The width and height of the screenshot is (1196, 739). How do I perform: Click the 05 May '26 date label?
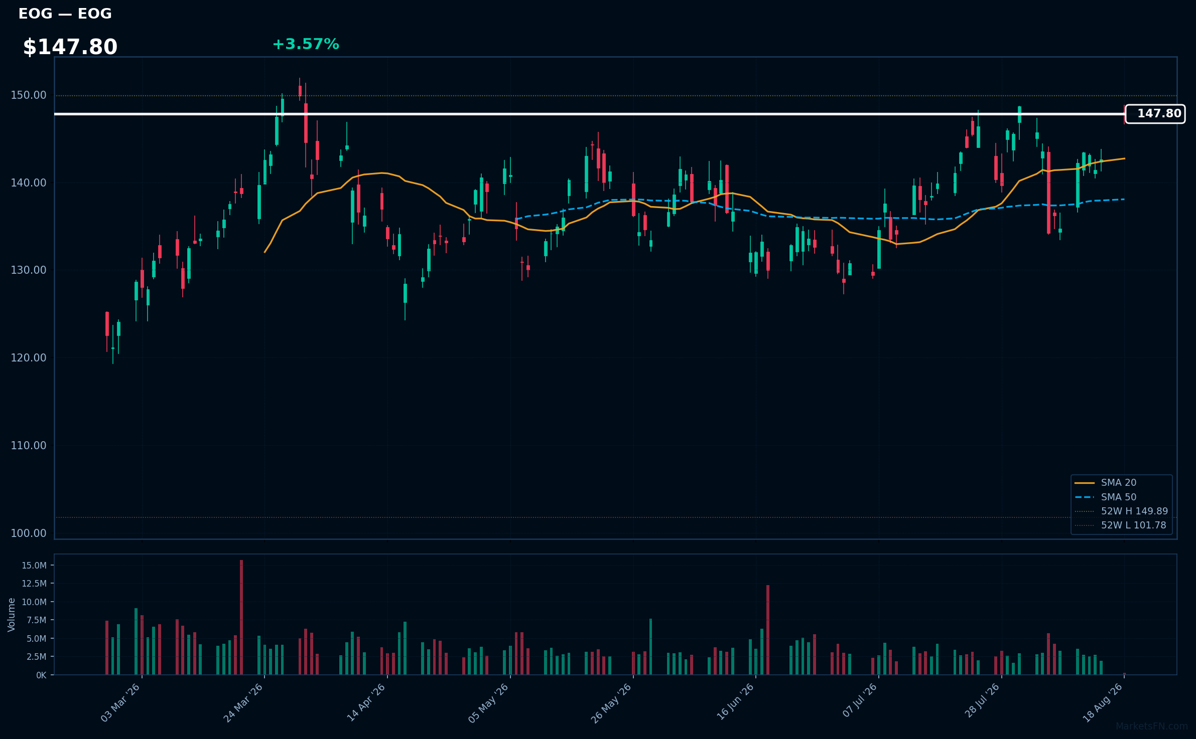click(x=489, y=703)
